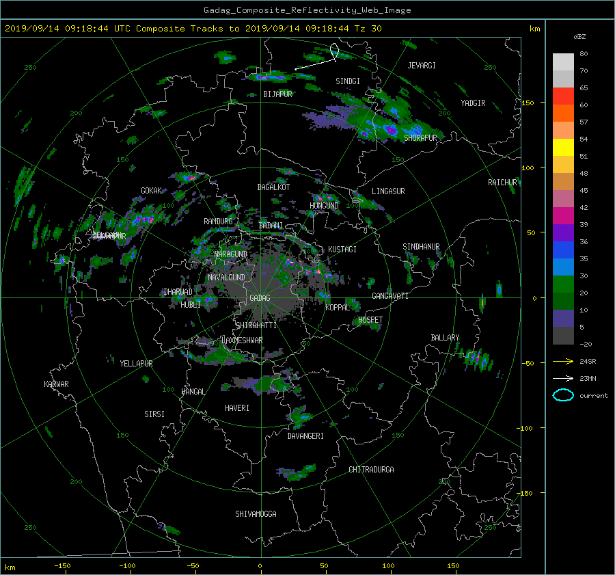The width and height of the screenshot is (615, 575).
Task: Click the KOPPAL city label
Action: click(x=338, y=308)
